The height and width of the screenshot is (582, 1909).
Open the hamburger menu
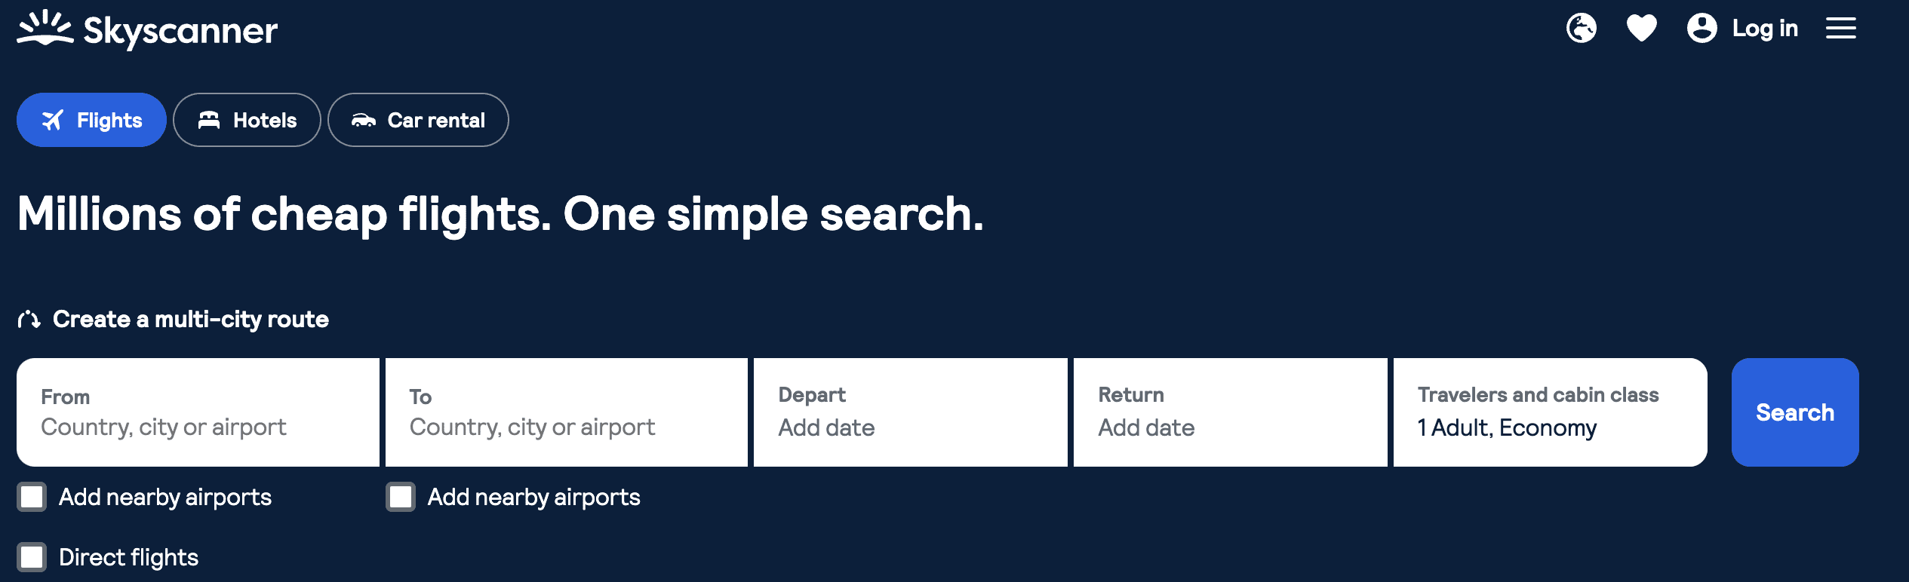[x=1841, y=28]
